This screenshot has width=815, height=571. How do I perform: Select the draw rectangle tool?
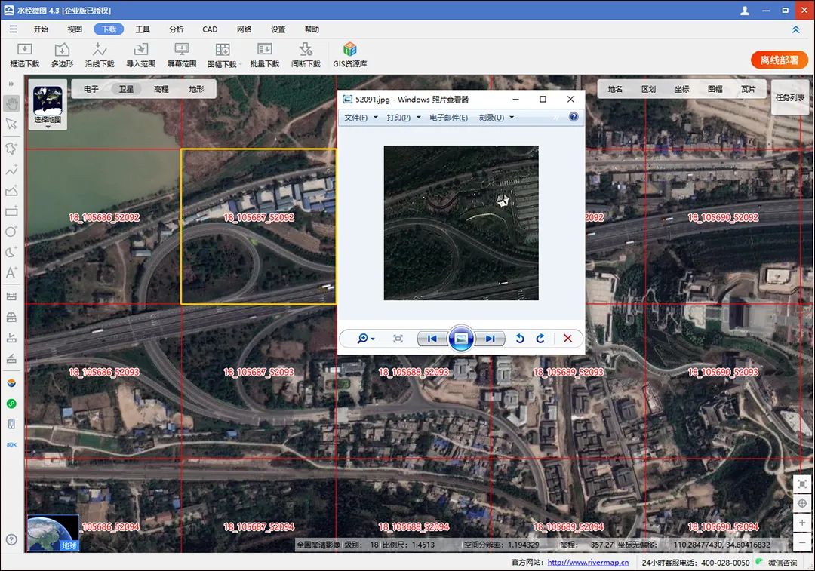(11, 211)
